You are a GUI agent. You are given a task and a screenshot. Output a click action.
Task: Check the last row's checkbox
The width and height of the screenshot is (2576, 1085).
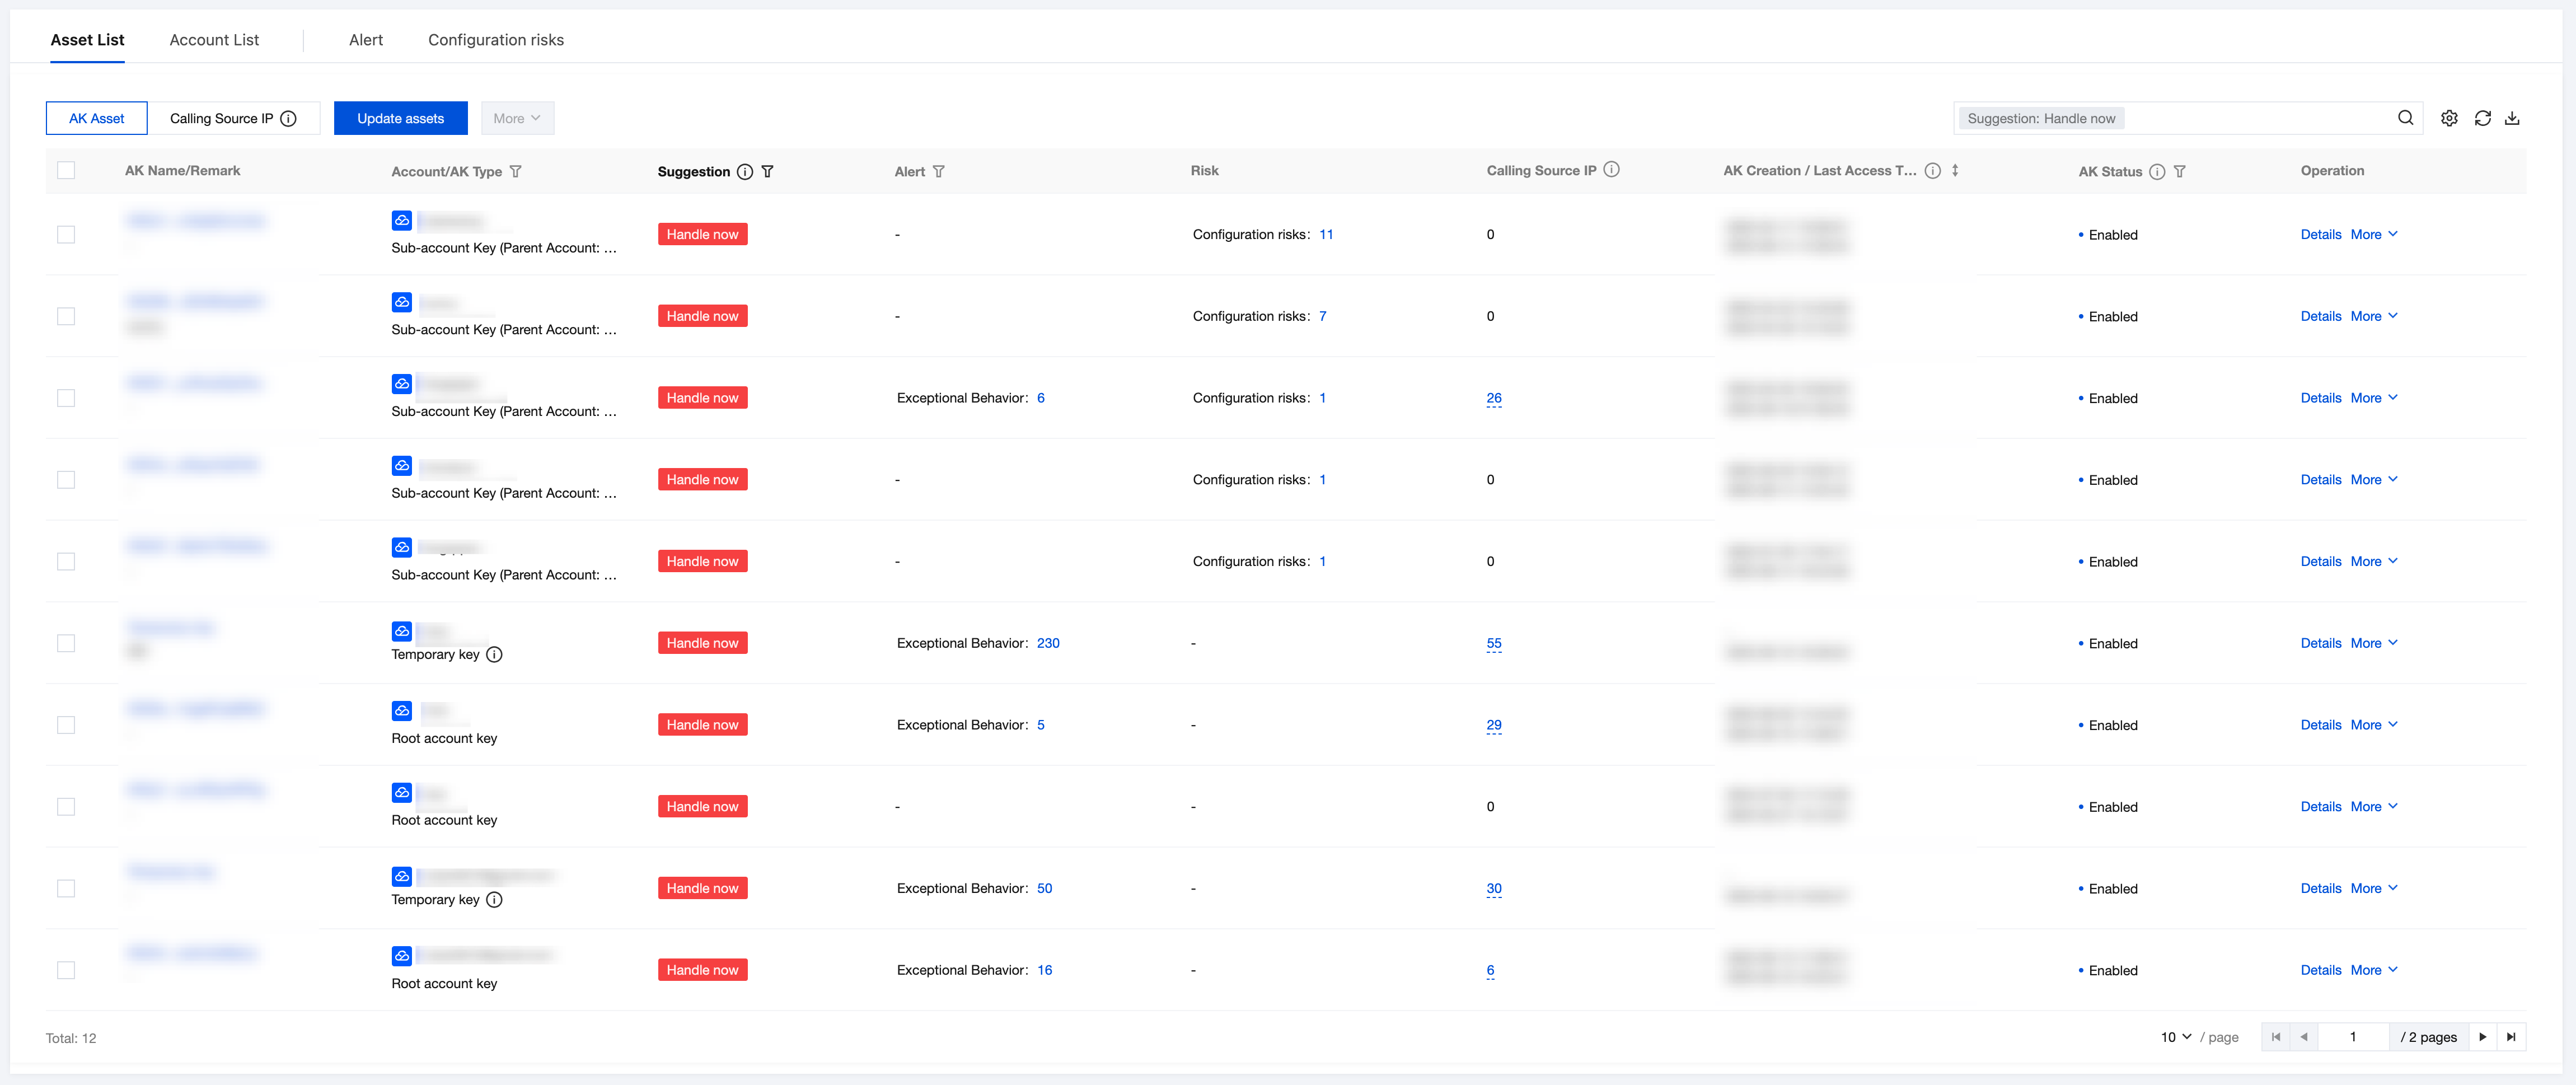[66, 970]
